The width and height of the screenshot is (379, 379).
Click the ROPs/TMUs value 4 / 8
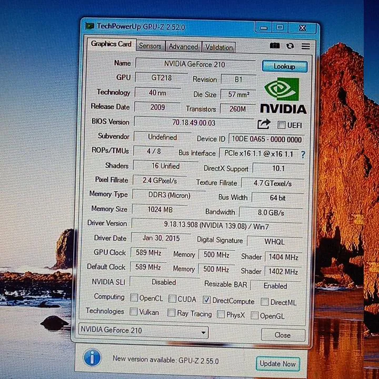154,151
